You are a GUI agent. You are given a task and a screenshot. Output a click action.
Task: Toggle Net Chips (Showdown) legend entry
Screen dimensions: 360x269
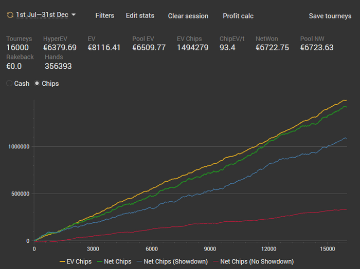[172, 261]
